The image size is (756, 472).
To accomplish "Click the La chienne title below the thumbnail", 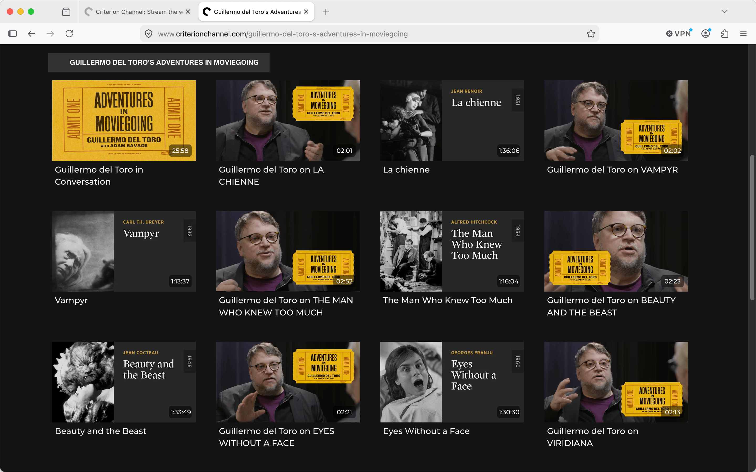I will tap(406, 170).
